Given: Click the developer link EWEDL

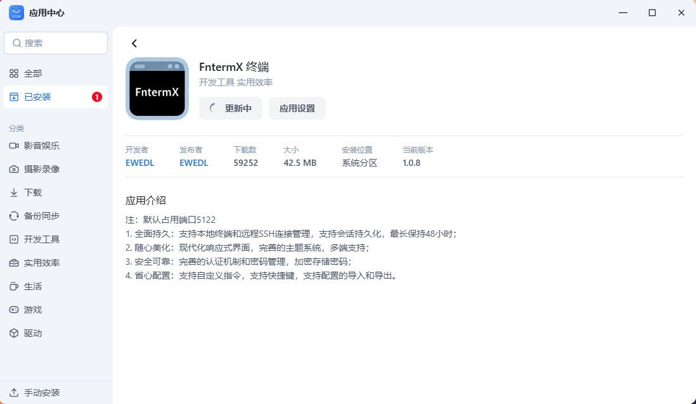Looking at the screenshot, I should pyautogui.click(x=140, y=163).
